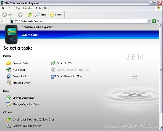Open the Manage Playlists icon

point(9,83)
